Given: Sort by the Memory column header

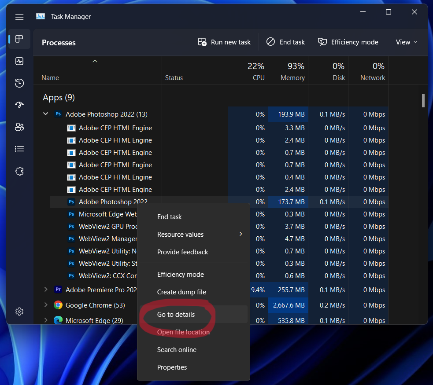Looking at the screenshot, I should [288, 70].
